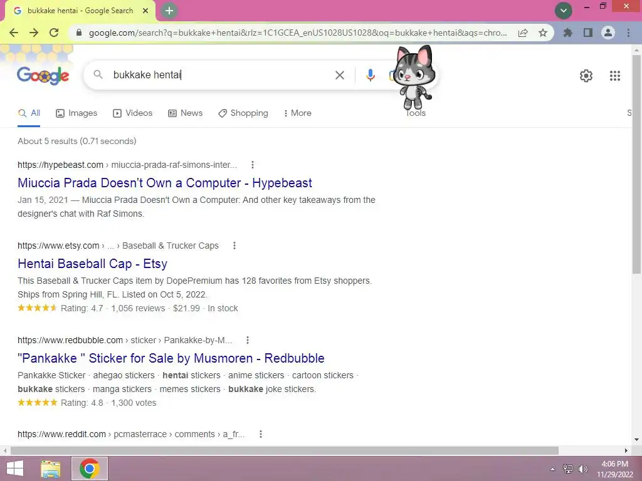
Task: Open three-dot menu for hypebeast.com result
Action: 253,165
